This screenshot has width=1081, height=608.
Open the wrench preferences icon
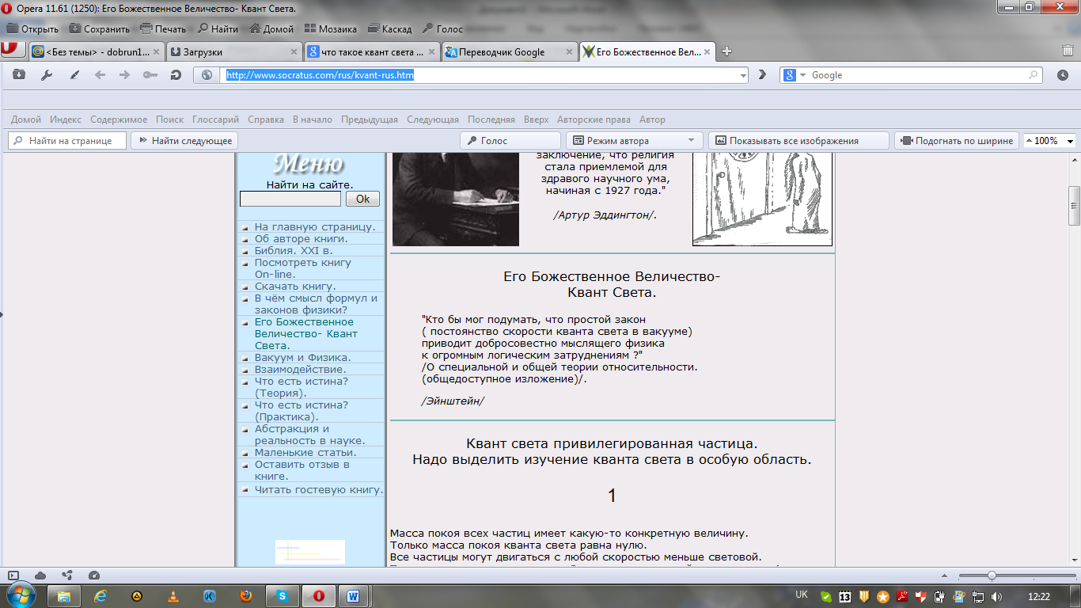pos(46,75)
